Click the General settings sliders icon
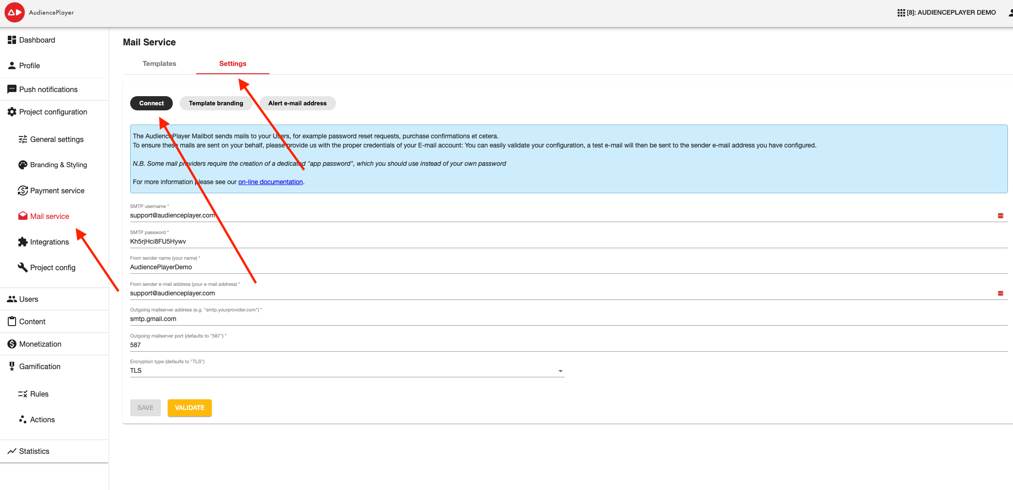The image size is (1013, 490). tap(23, 139)
